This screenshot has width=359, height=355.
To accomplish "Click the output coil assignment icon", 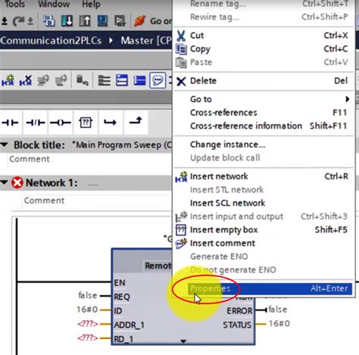I will click(61, 123).
